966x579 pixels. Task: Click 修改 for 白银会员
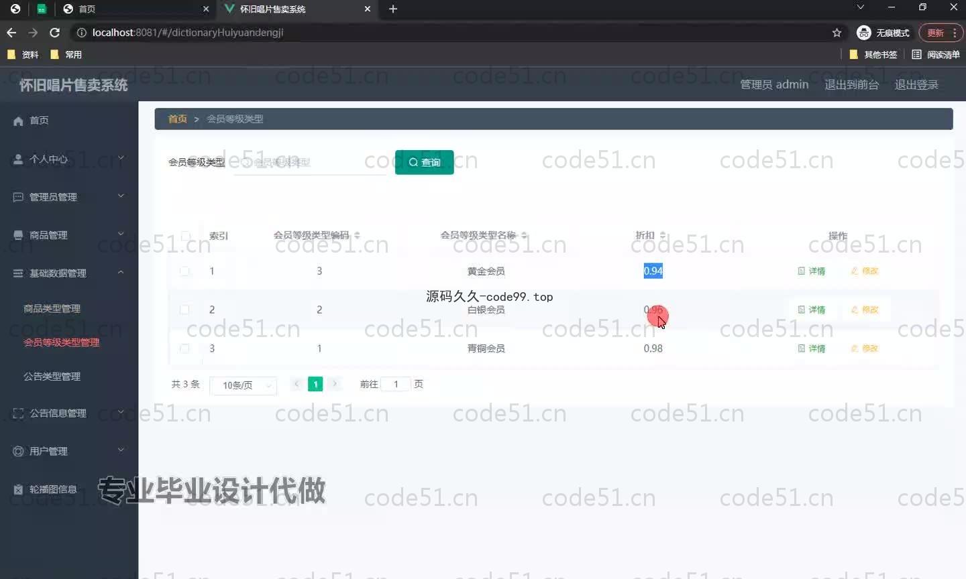pyautogui.click(x=865, y=310)
